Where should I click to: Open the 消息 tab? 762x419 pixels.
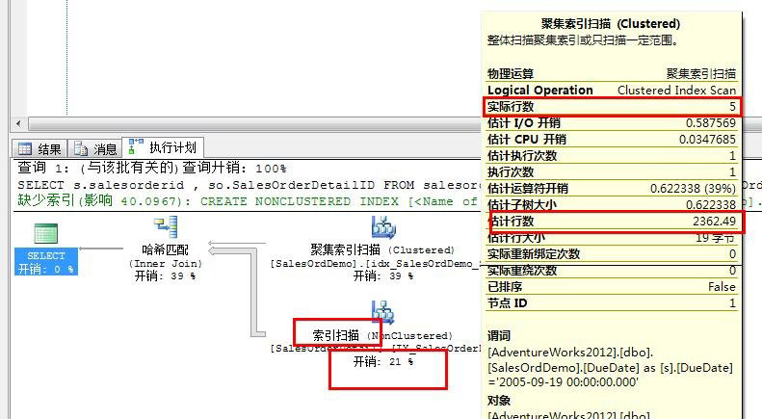tap(95, 148)
